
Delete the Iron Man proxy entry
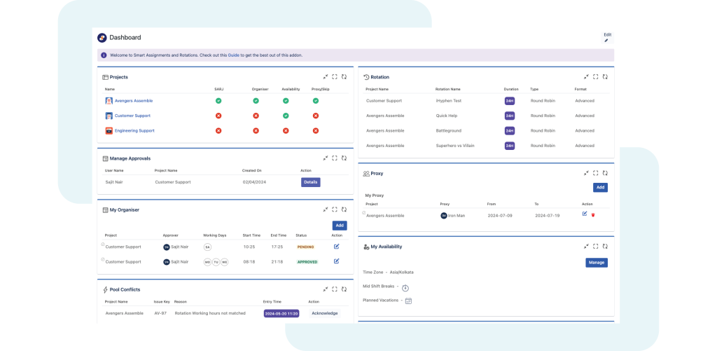tap(594, 215)
